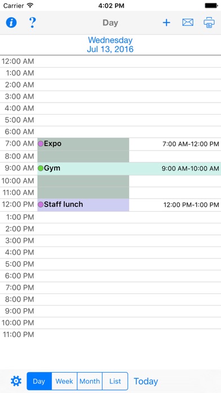Tap the green dot beside Gym
The height and width of the screenshot is (393, 221).
click(41, 168)
